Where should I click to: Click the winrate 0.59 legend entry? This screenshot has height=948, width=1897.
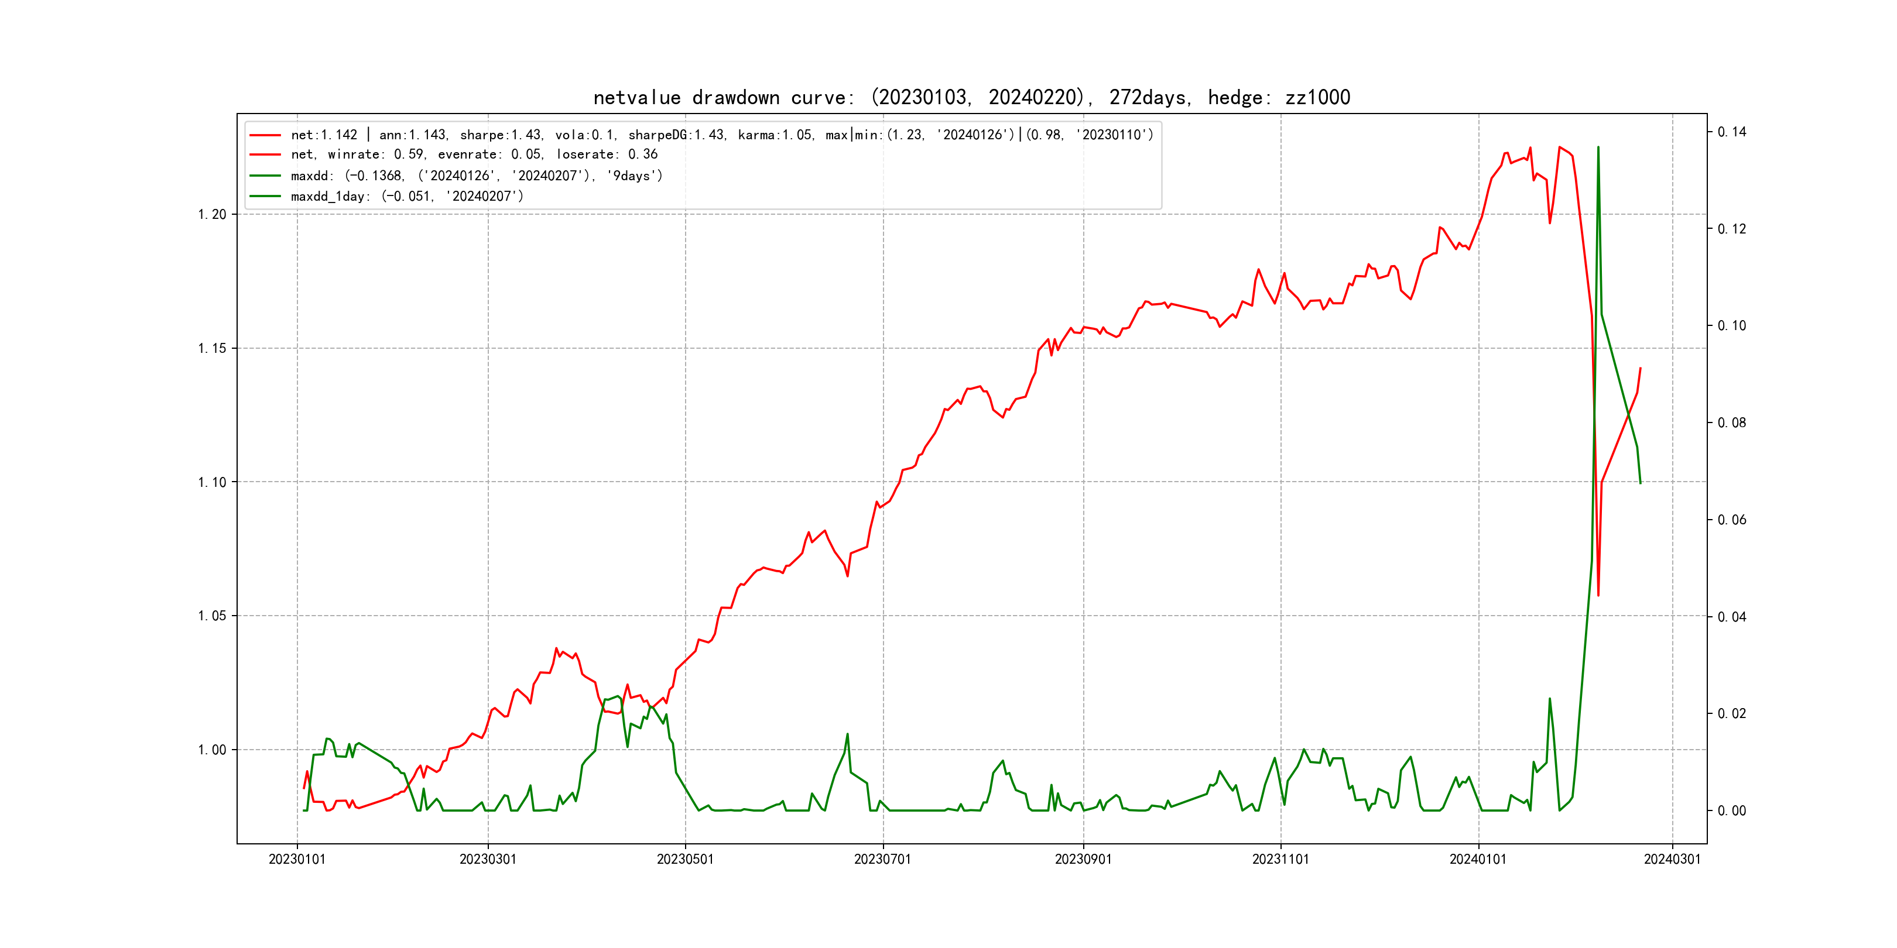coord(474,154)
